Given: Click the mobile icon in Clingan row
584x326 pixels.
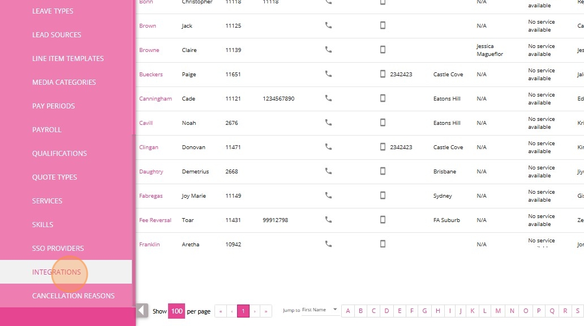Looking at the screenshot, I should pyautogui.click(x=383, y=147).
